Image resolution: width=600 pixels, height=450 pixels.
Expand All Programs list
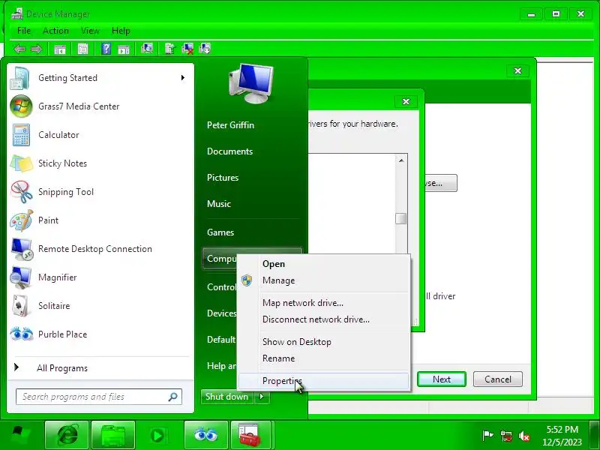coord(100,368)
